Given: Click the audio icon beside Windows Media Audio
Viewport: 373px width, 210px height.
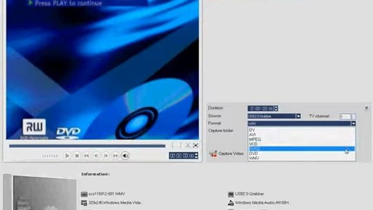Looking at the screenshot, I should click(x=231, y=203).
